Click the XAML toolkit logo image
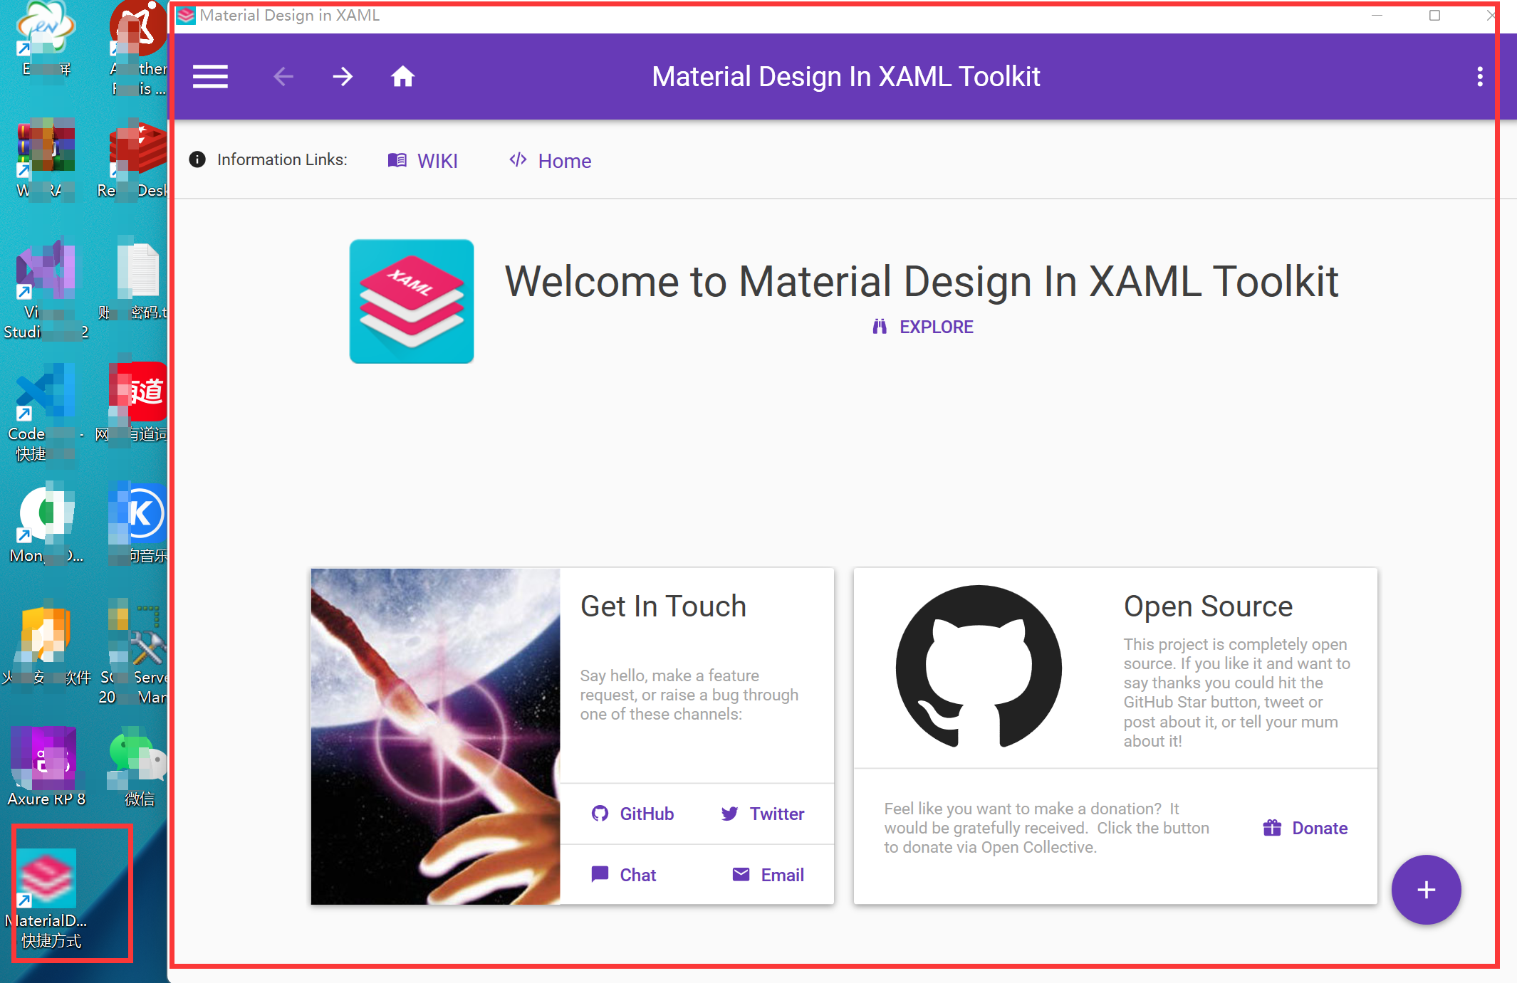The image size is (1517, 983). coord(412,301)
